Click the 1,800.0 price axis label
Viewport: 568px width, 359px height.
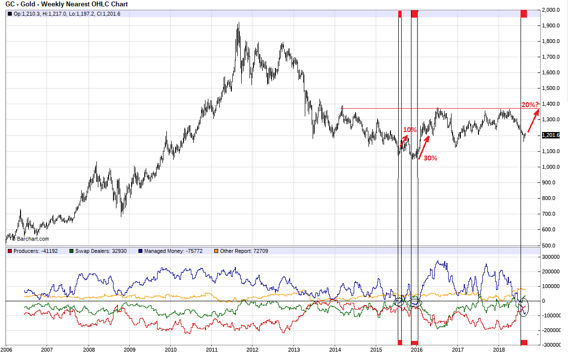pyautogui.click(x=550, y=41)
